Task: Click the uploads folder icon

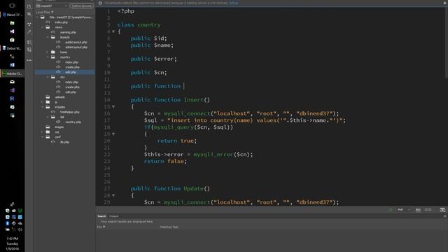Action: 48,97
